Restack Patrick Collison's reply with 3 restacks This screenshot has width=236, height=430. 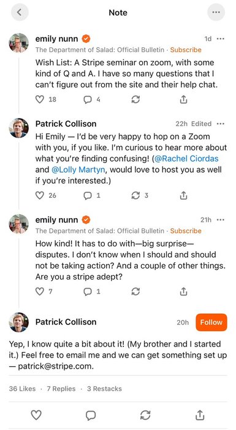tap(135, 195)
